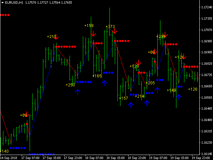Click the +205 profit label
Screen dimensions: 213x160
tap(150, 83)
